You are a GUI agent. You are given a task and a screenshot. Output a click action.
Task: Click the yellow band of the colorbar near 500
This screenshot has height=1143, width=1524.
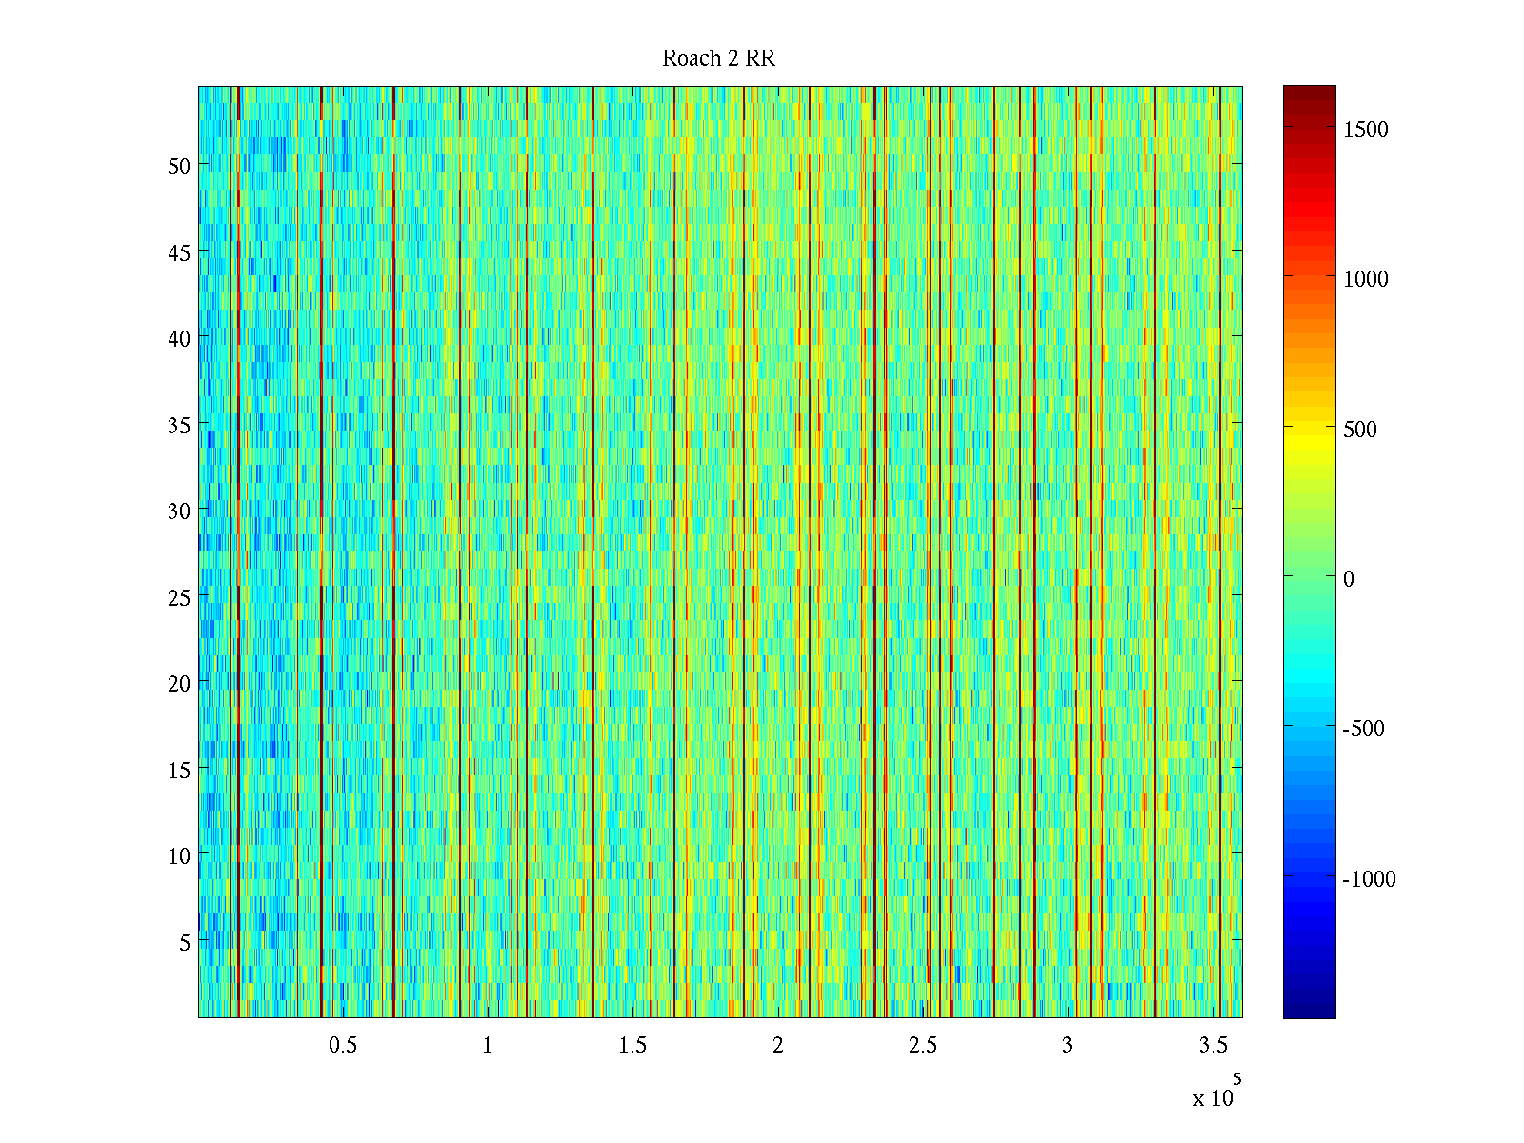click(1309, 431)
